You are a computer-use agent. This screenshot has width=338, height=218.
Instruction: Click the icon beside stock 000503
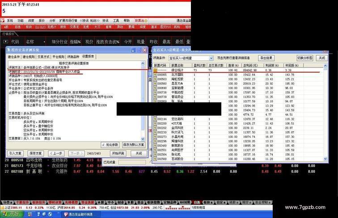(x=155, y=79)
